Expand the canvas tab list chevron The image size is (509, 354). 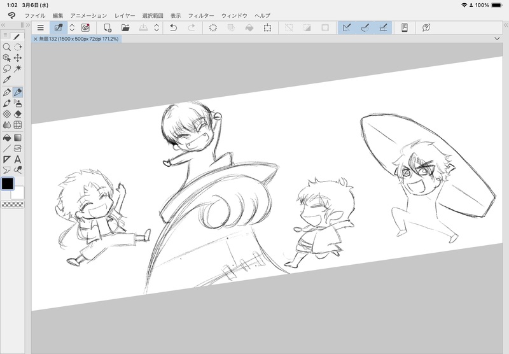click(x=497, y=39)
